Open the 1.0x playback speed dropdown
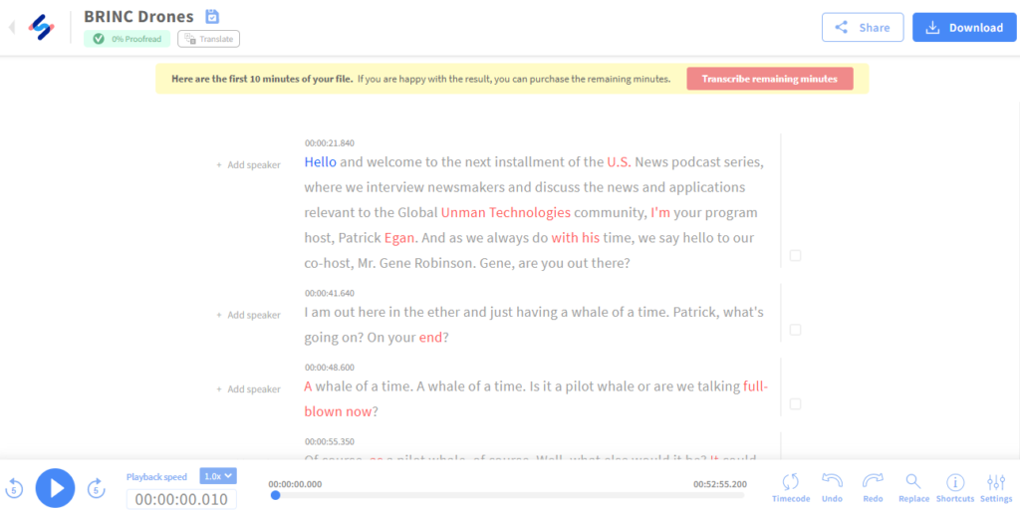The width and height of the screenshot is (1020, 511). pos(218,476)
